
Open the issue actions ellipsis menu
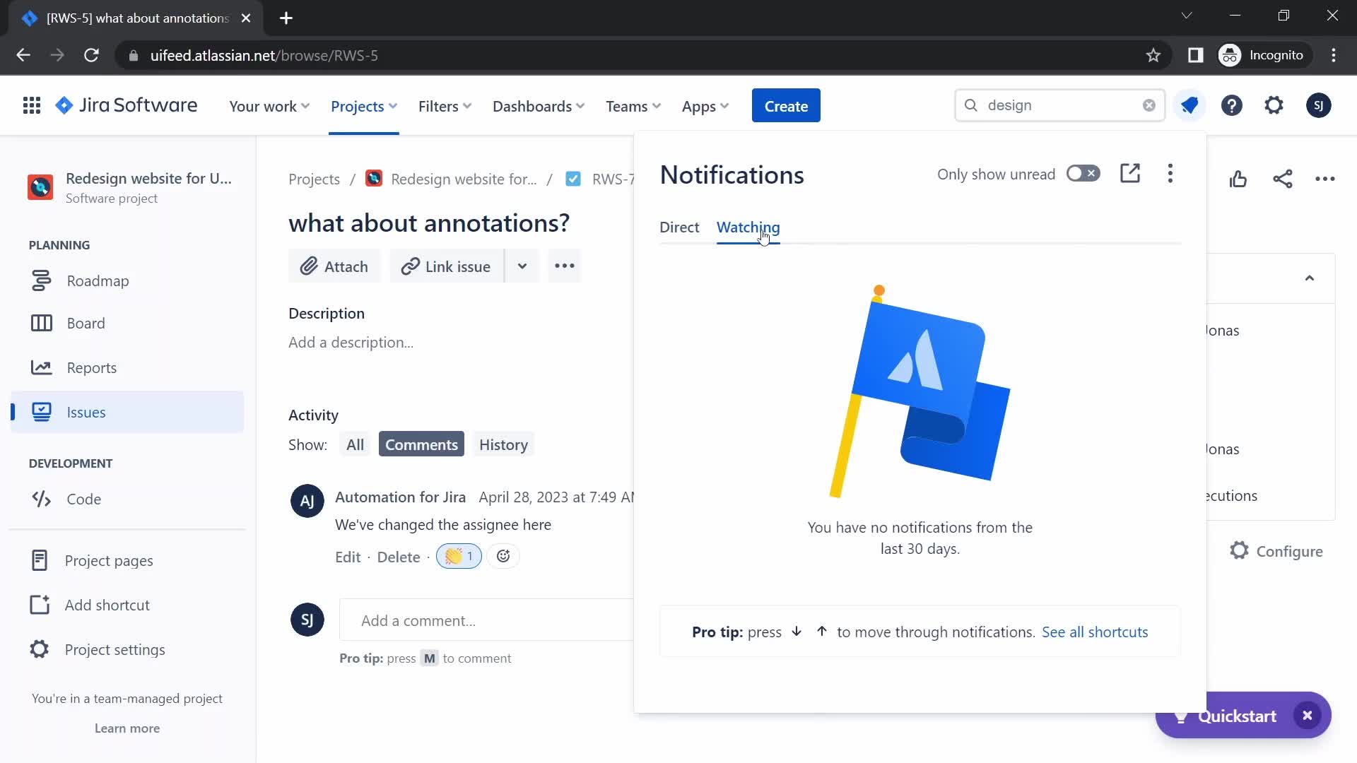pos(1325,179)
